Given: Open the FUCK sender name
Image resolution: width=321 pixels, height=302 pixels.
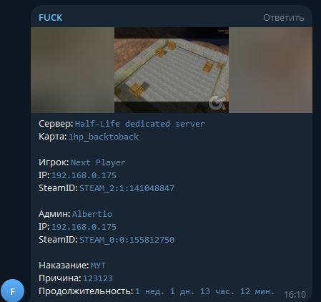Looking at the screenshot, I should 50,18.
